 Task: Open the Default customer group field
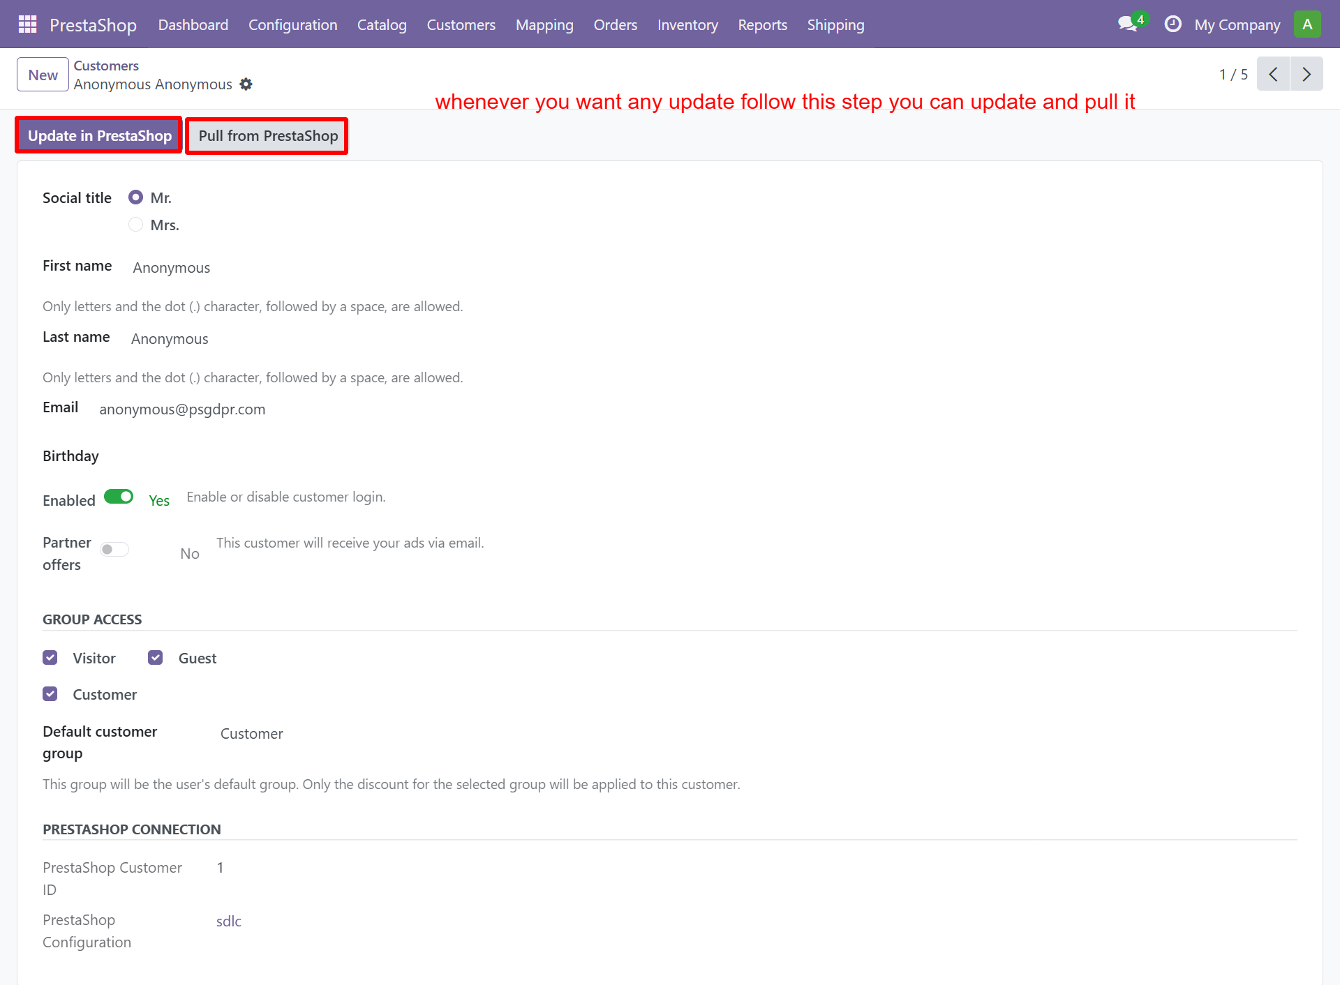point(252,734)
